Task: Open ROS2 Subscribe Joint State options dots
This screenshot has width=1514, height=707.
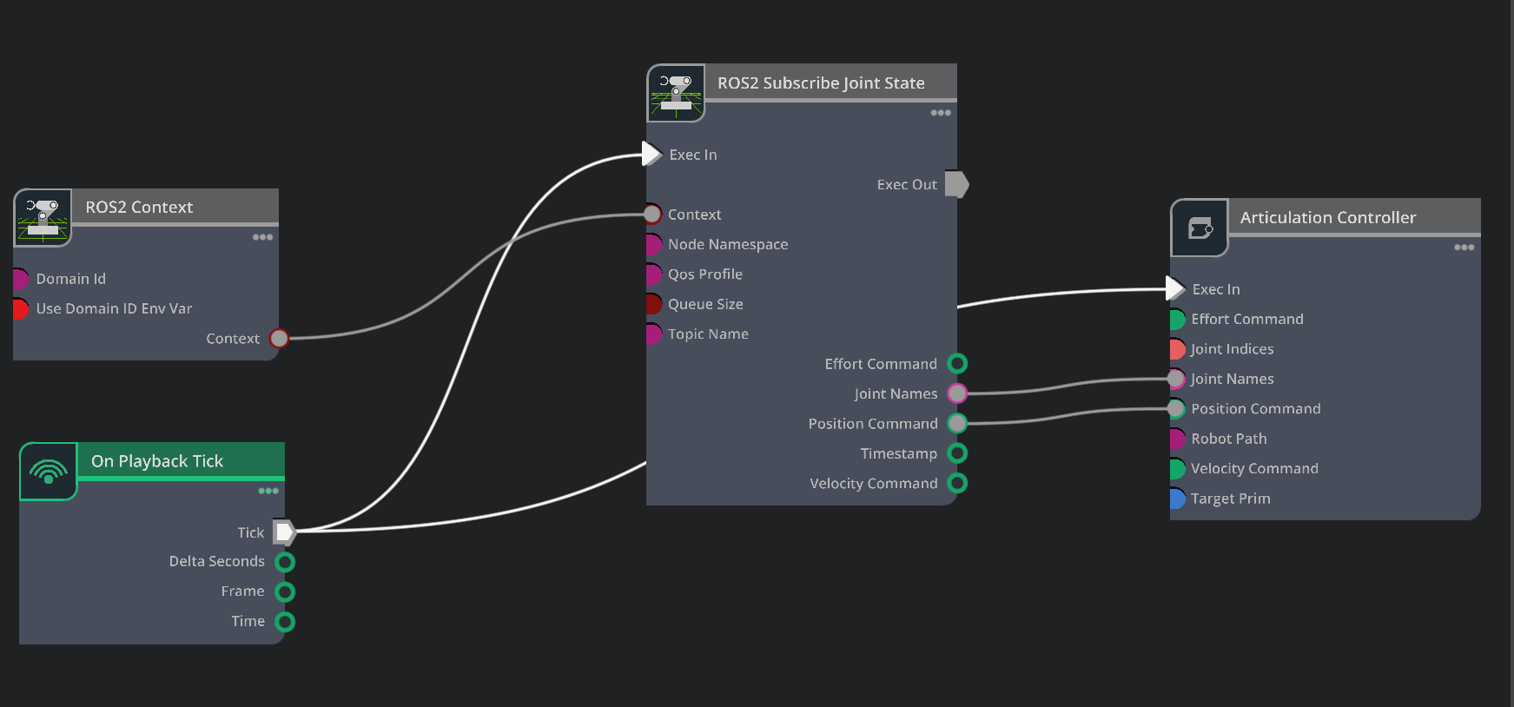Action: 941,113
